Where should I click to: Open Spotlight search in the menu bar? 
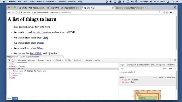(x=173, y=2)
